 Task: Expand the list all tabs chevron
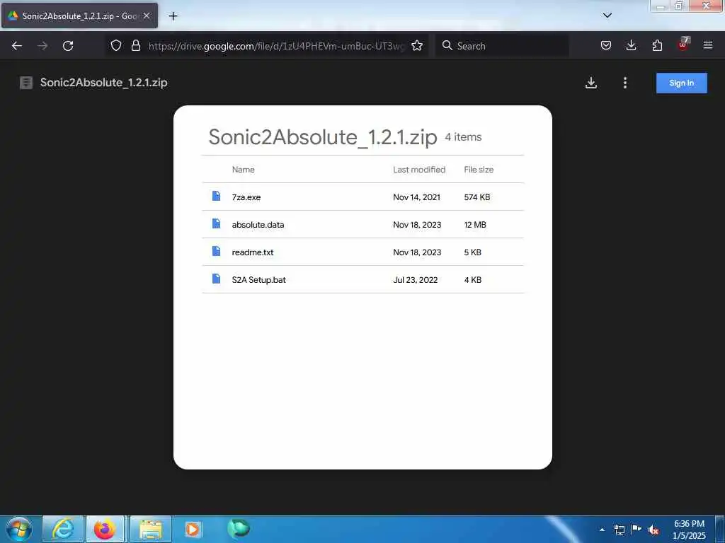[607, 16]
